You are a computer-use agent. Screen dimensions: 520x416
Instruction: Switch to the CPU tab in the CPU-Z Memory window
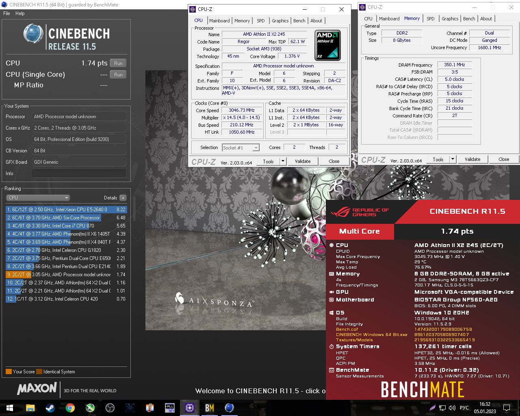(368, 19)
